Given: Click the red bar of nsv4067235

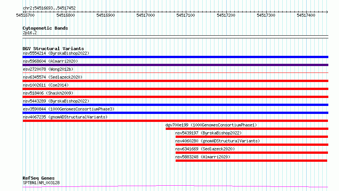Looking at the screenshot, I should coord(175,121).
